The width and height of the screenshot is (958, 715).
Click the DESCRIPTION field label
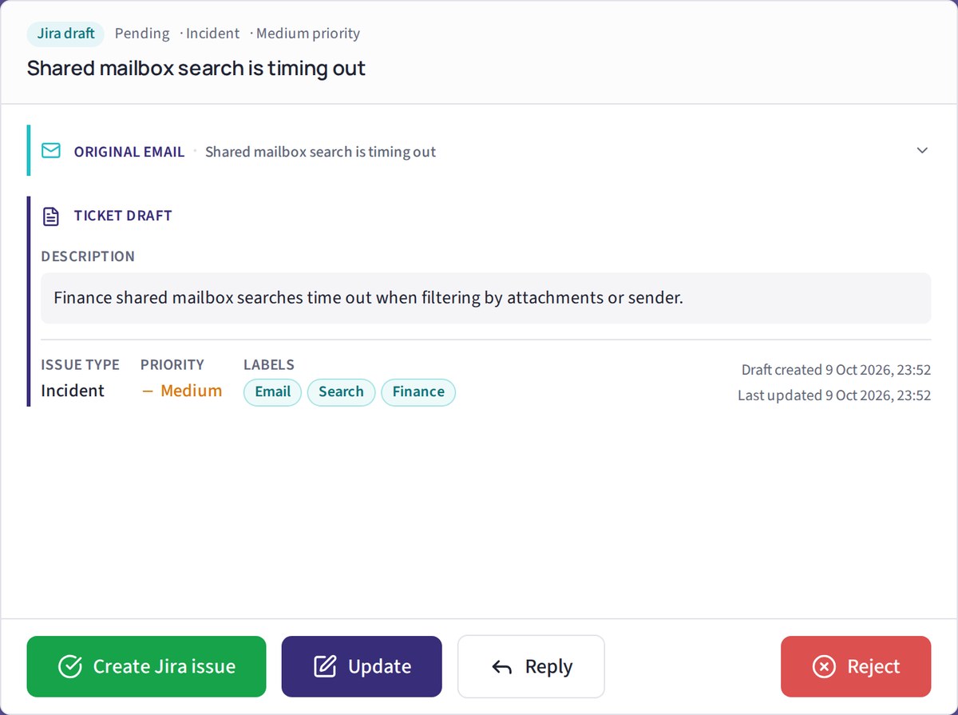(x=88, y=256)
